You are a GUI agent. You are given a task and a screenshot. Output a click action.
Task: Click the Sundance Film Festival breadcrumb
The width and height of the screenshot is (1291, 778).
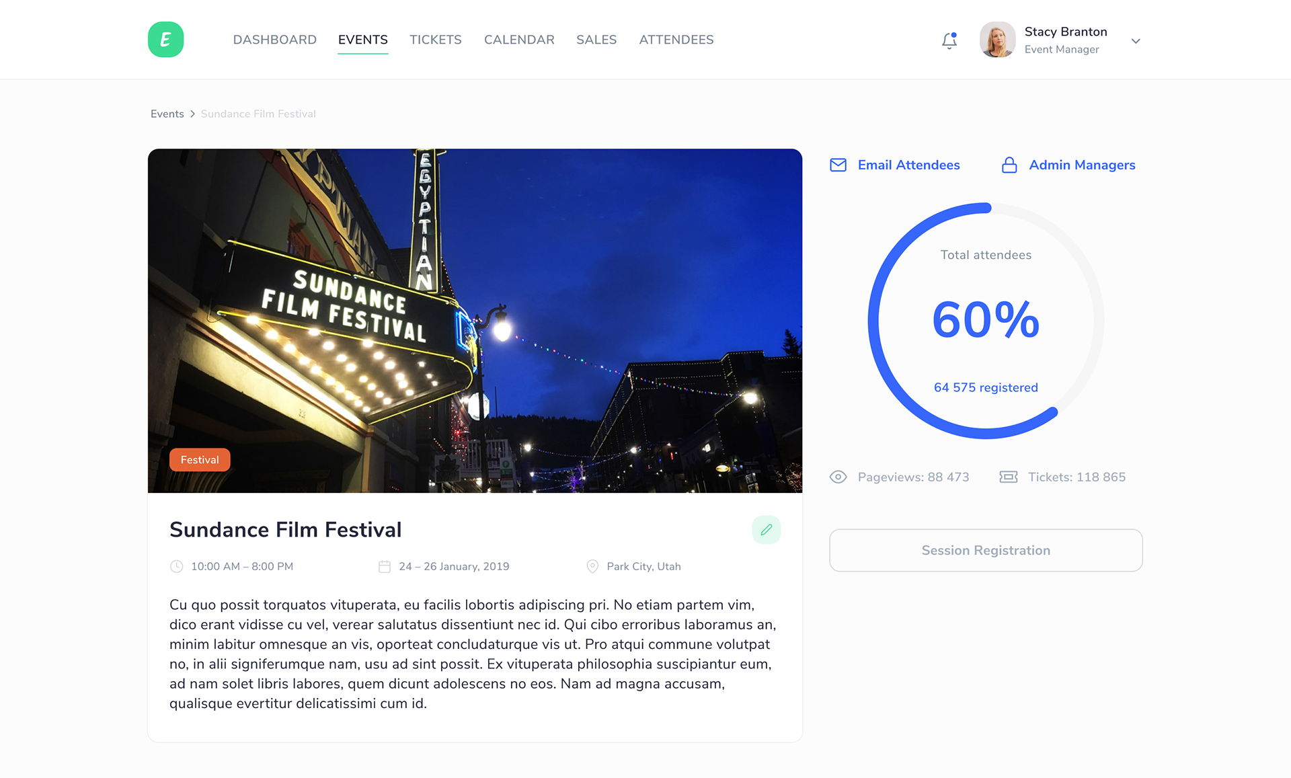258,114
